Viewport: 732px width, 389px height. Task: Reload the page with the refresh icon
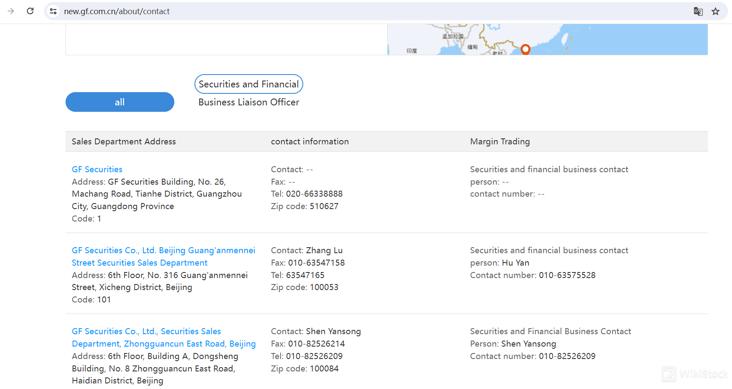point(30,11)
